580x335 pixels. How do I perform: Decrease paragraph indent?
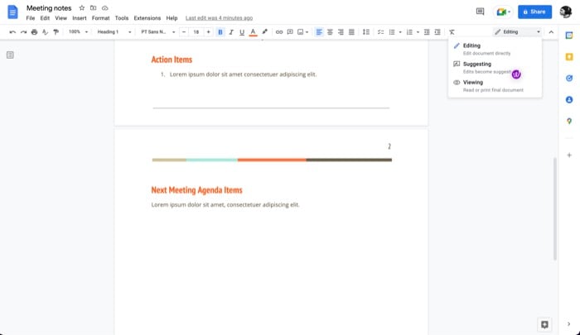[x=427, y=32]
